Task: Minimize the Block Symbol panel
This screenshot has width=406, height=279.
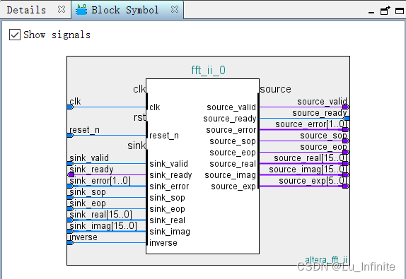Action: [x=371, y=12]
